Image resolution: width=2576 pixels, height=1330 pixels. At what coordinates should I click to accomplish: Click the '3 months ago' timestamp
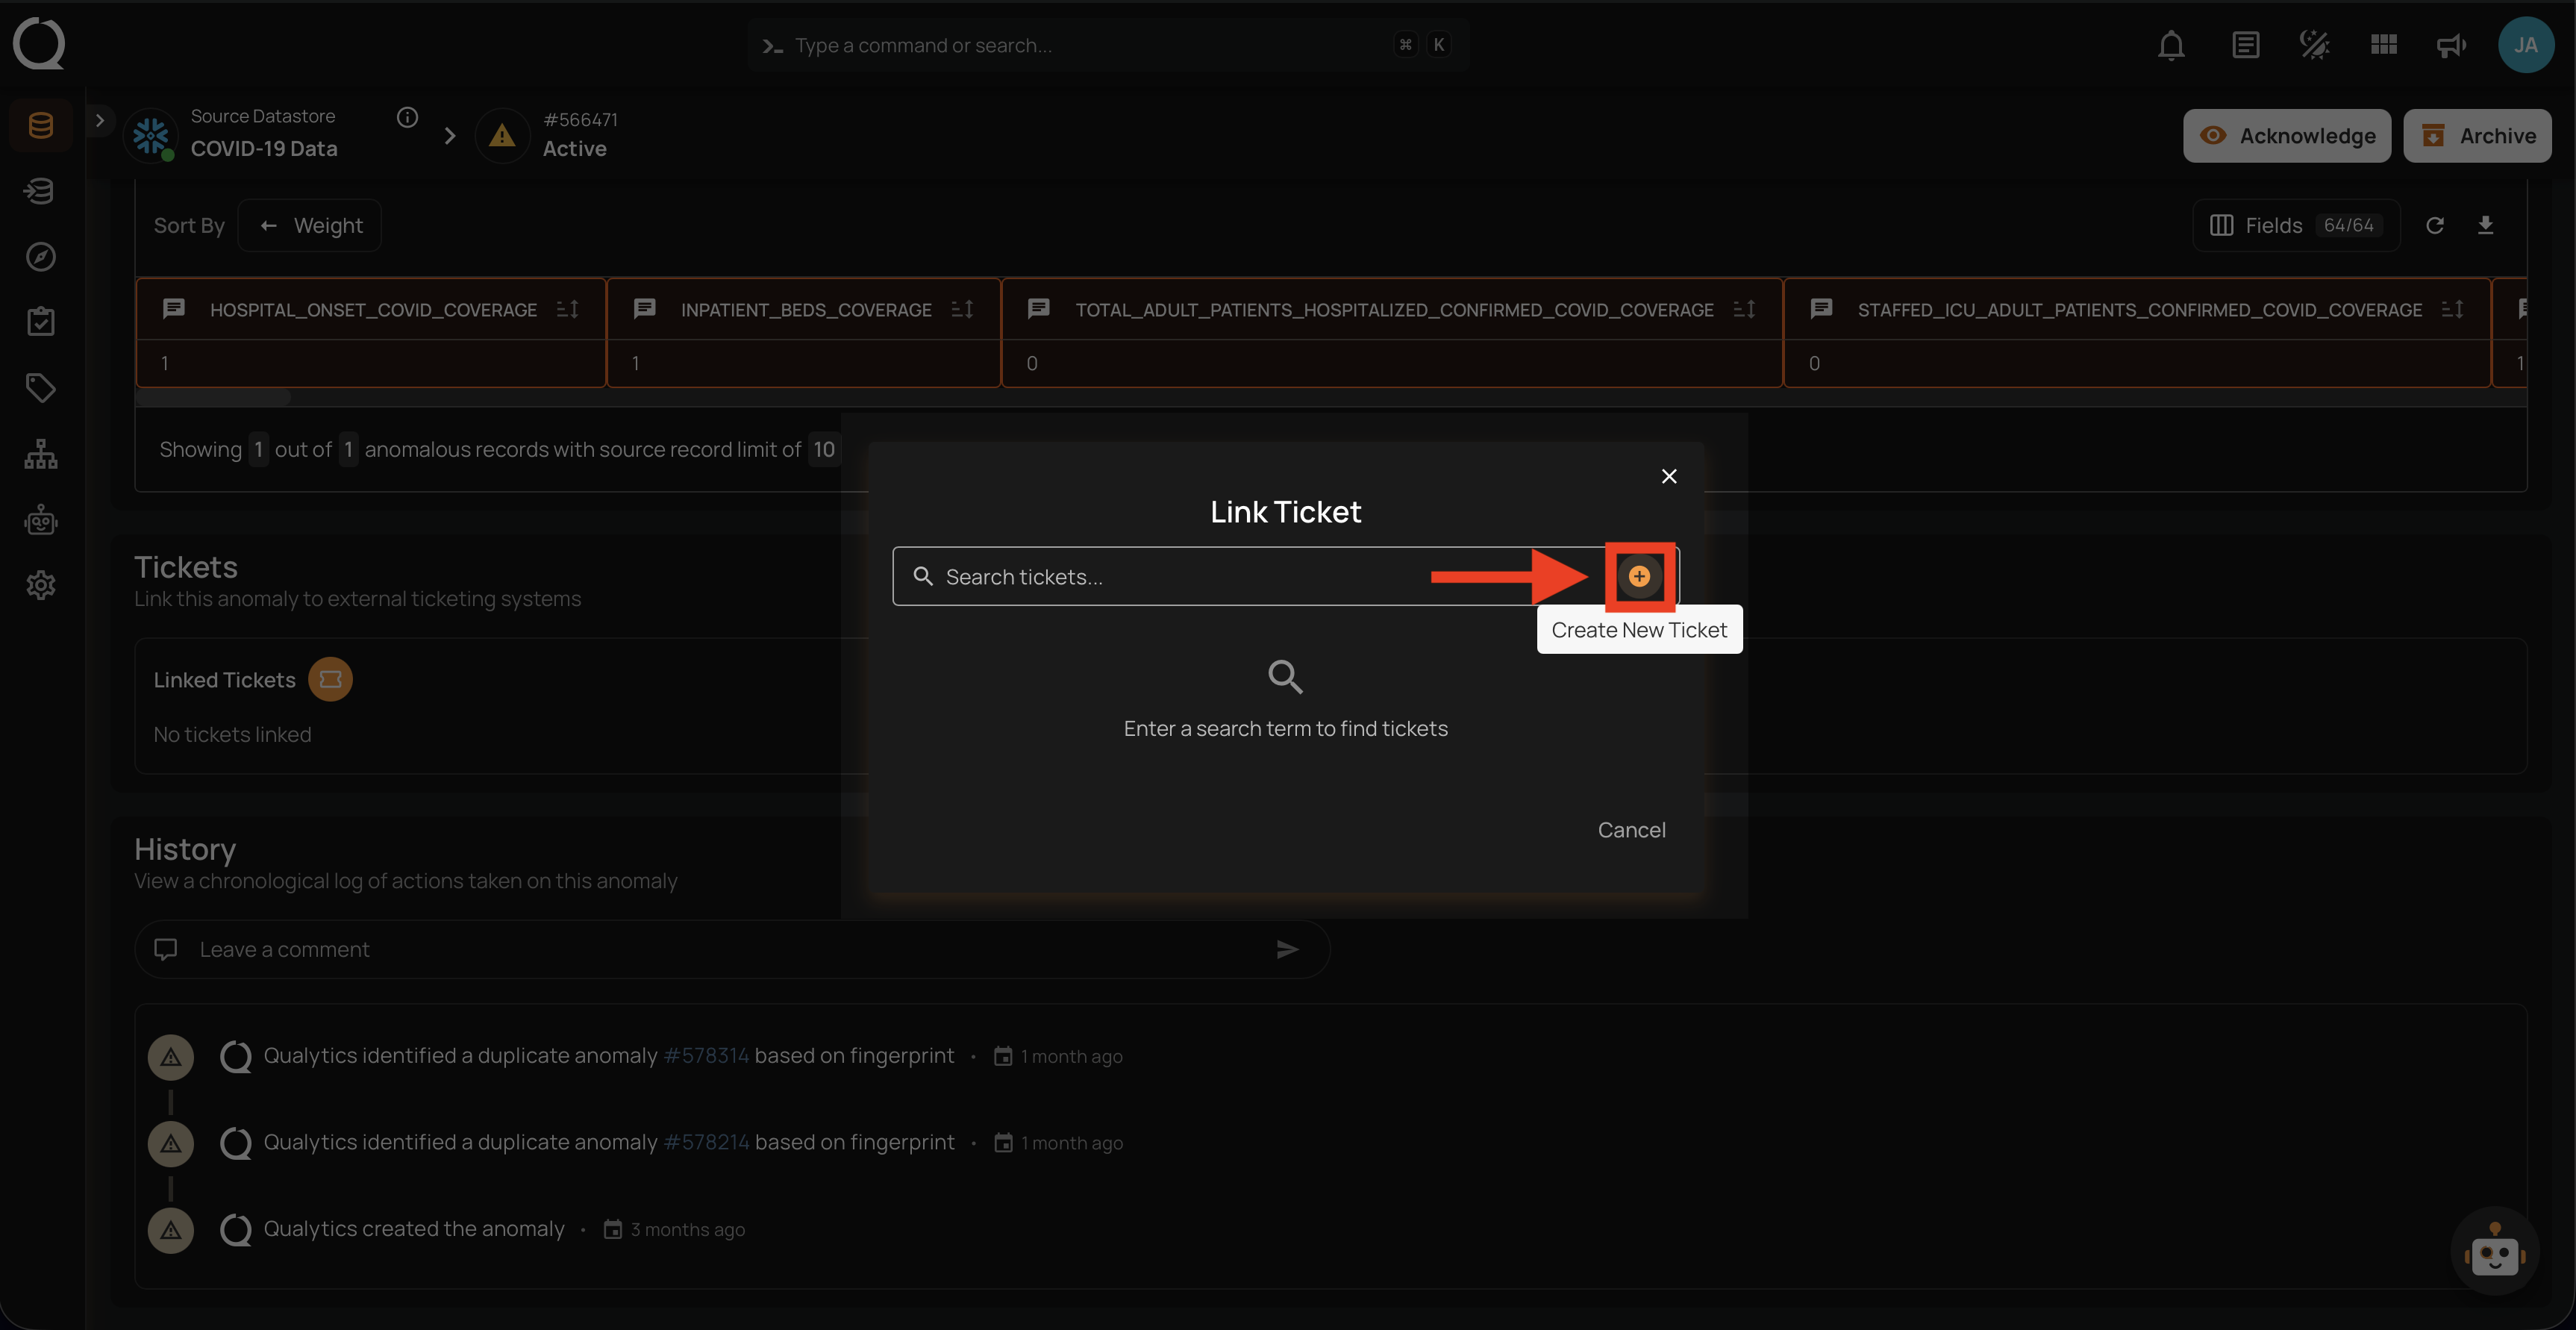pyautogui.click(x=687, y=1229)
